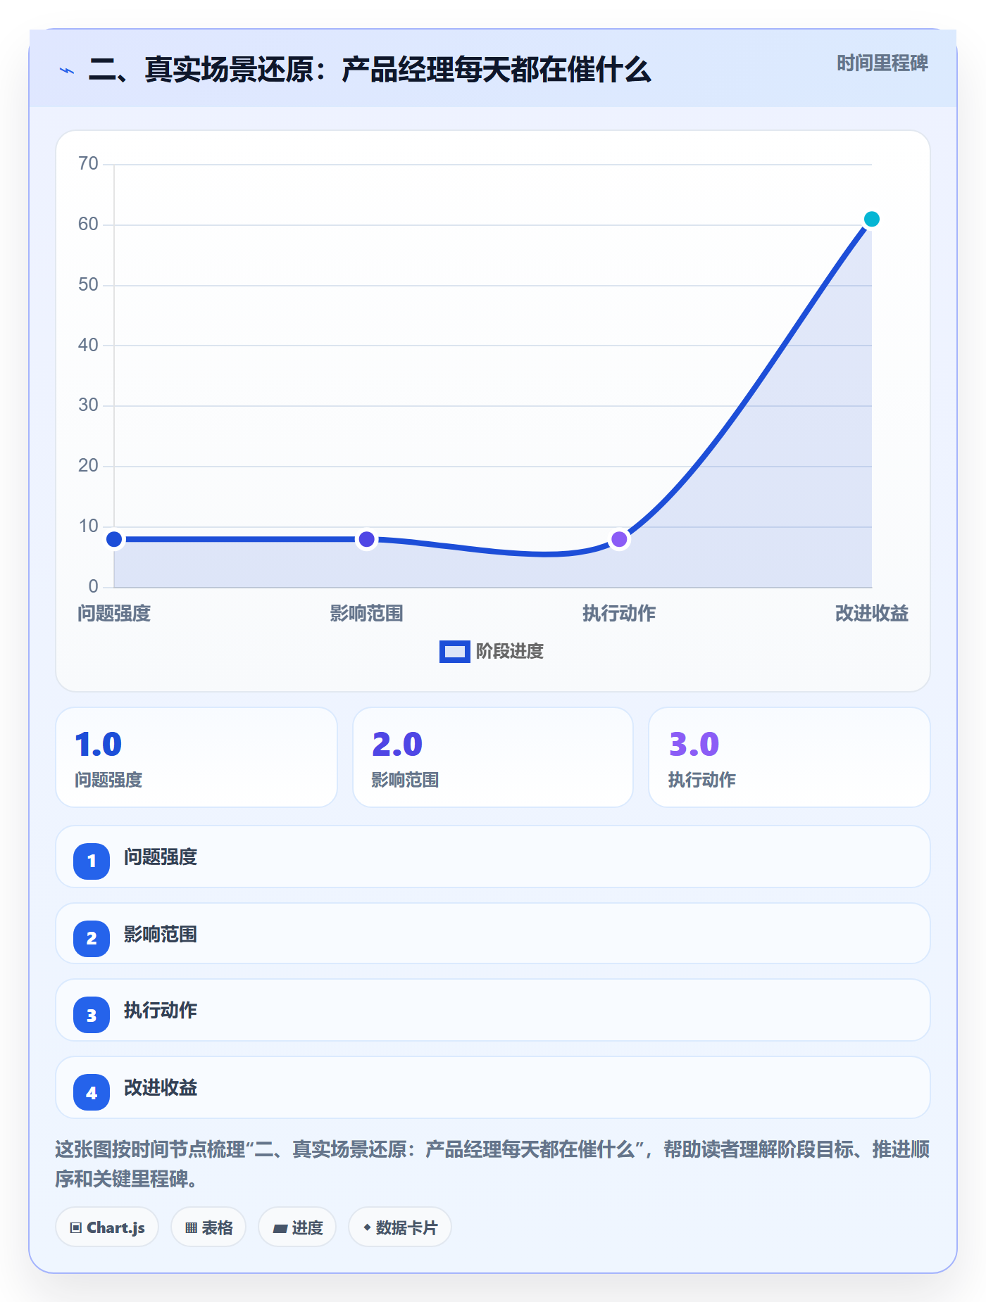Click the 数据卡片 tag

click(x=400, y=1227)
